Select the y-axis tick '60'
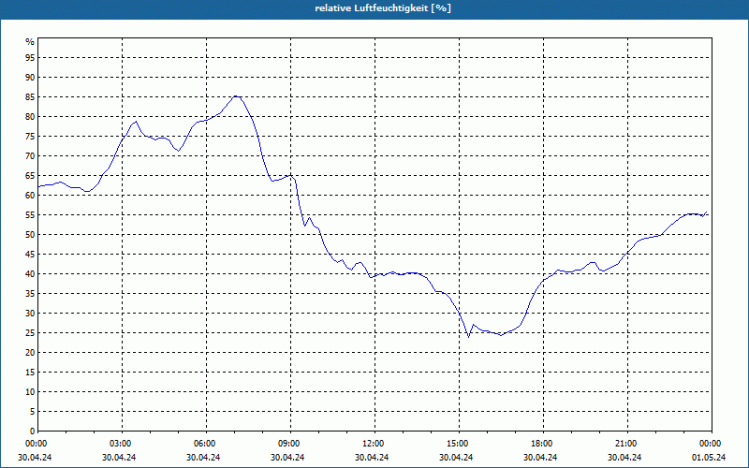 coord(30,196)
